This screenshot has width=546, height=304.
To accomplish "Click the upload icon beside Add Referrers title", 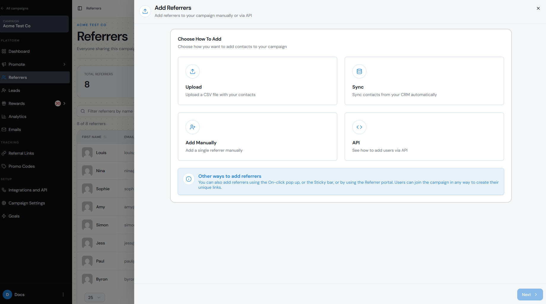I will coord(145,11).
